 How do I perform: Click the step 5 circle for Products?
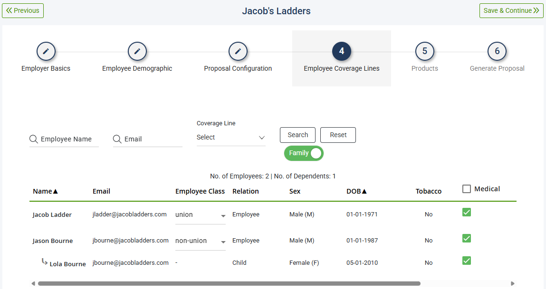(424, 51)
